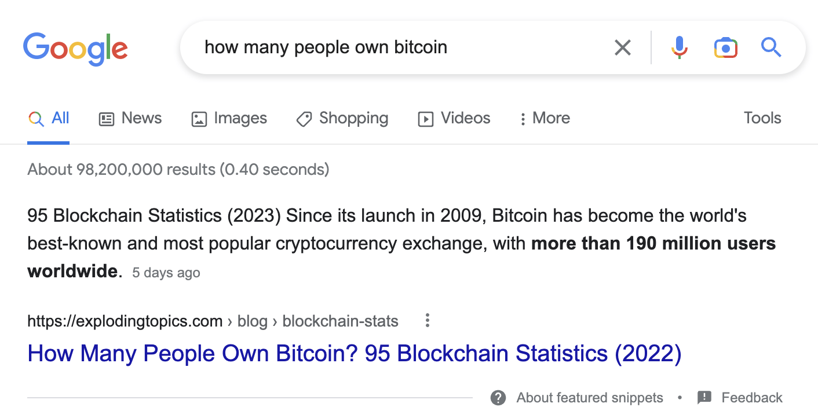
Task: Click the blog breadcrumb in the URL
Action: [253, 321]
